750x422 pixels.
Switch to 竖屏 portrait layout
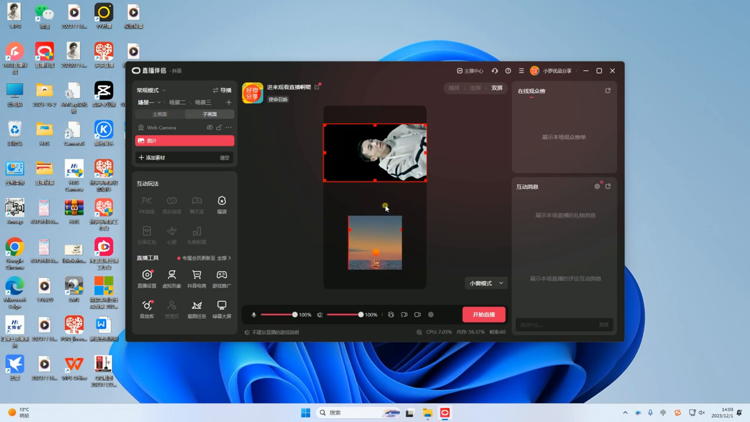click(475, 88)
